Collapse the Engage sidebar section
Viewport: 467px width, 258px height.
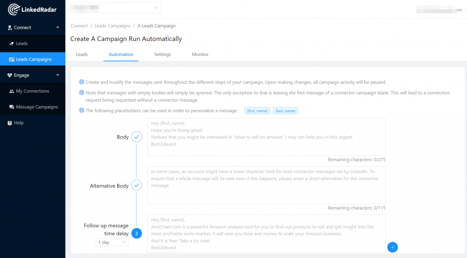(x=57, y=75)
